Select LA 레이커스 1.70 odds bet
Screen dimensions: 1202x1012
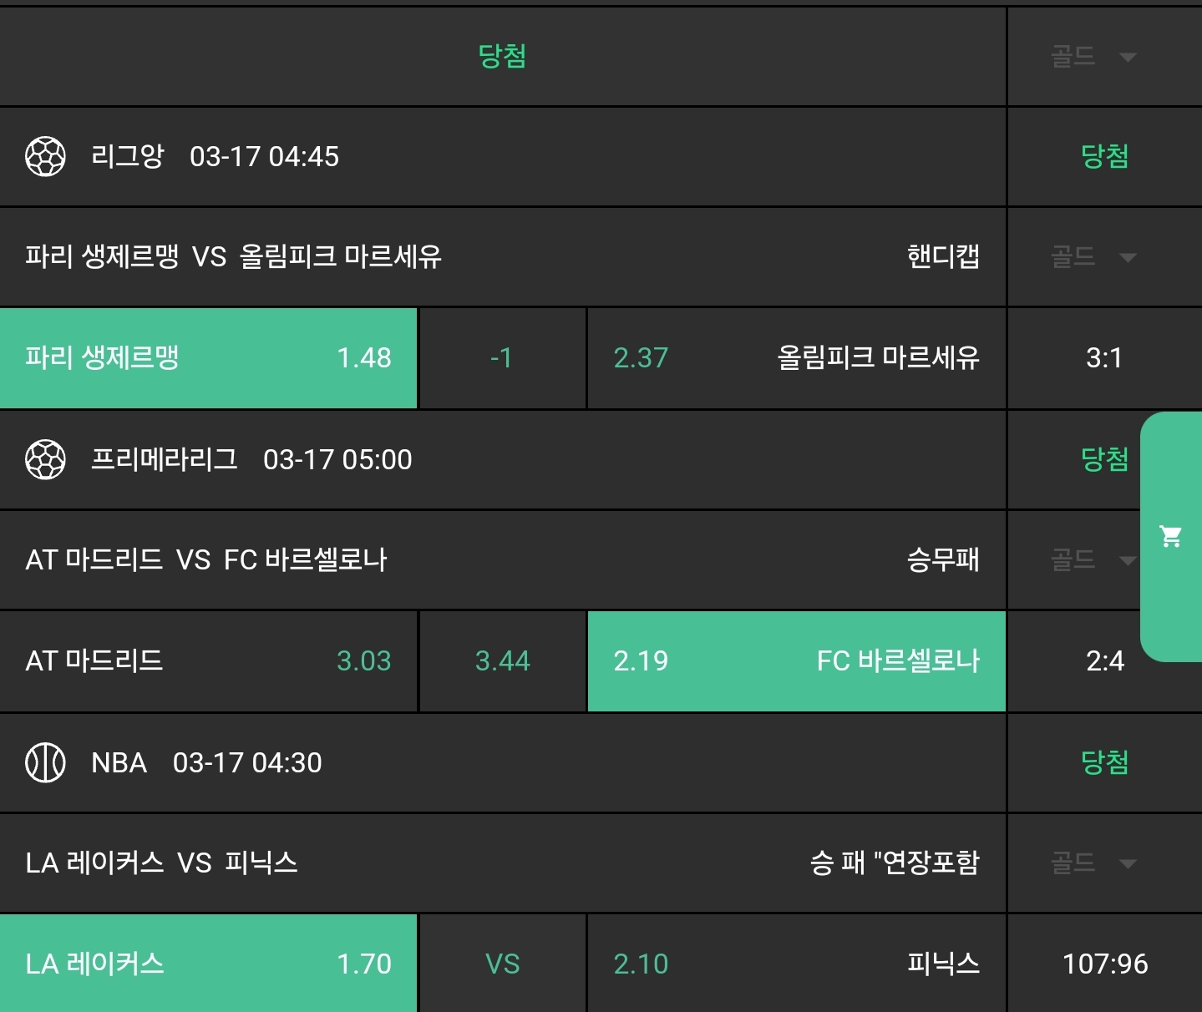(x=208, y=964)
